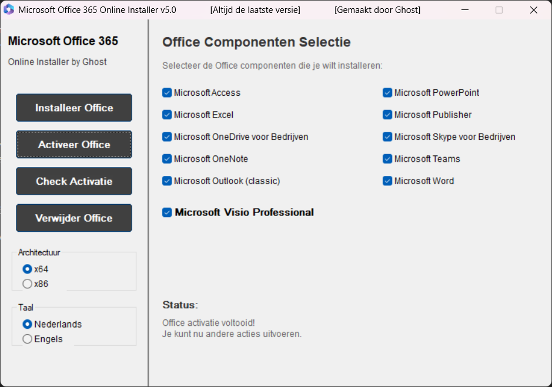Click the Verwijder Office button

(74, 218)
